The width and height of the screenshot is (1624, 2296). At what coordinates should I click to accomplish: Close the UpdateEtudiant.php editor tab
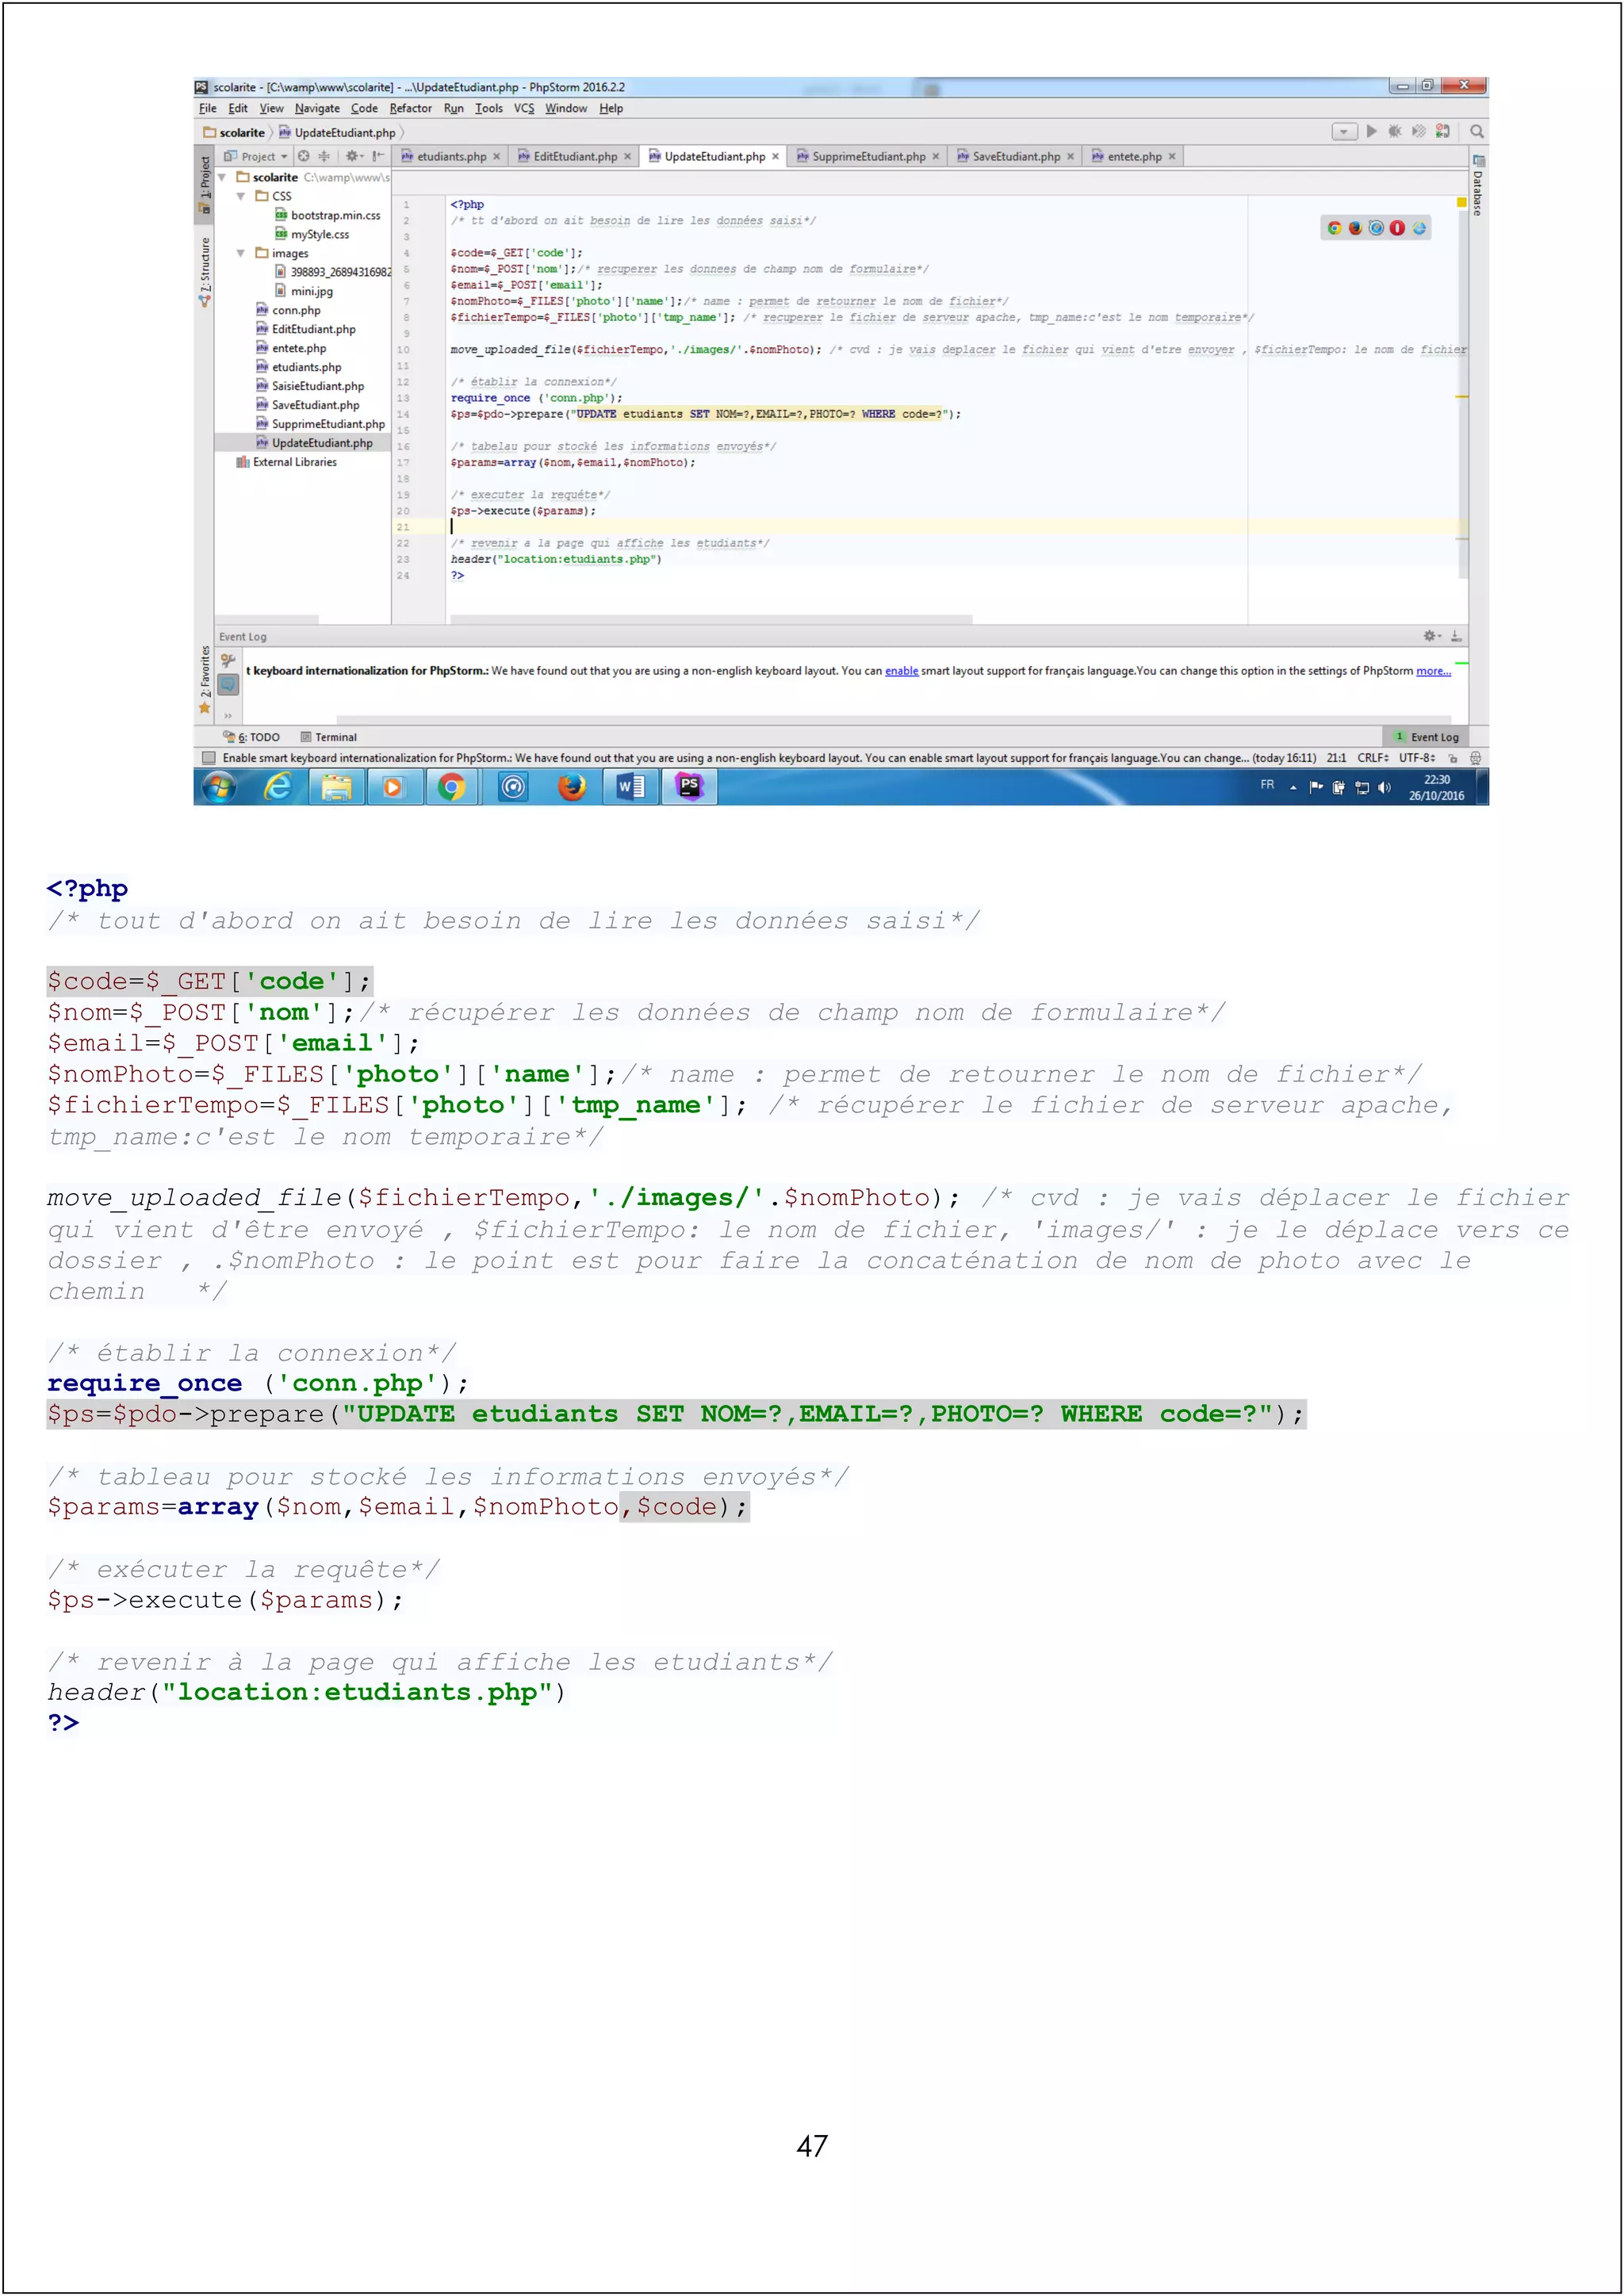coord(775,157)
